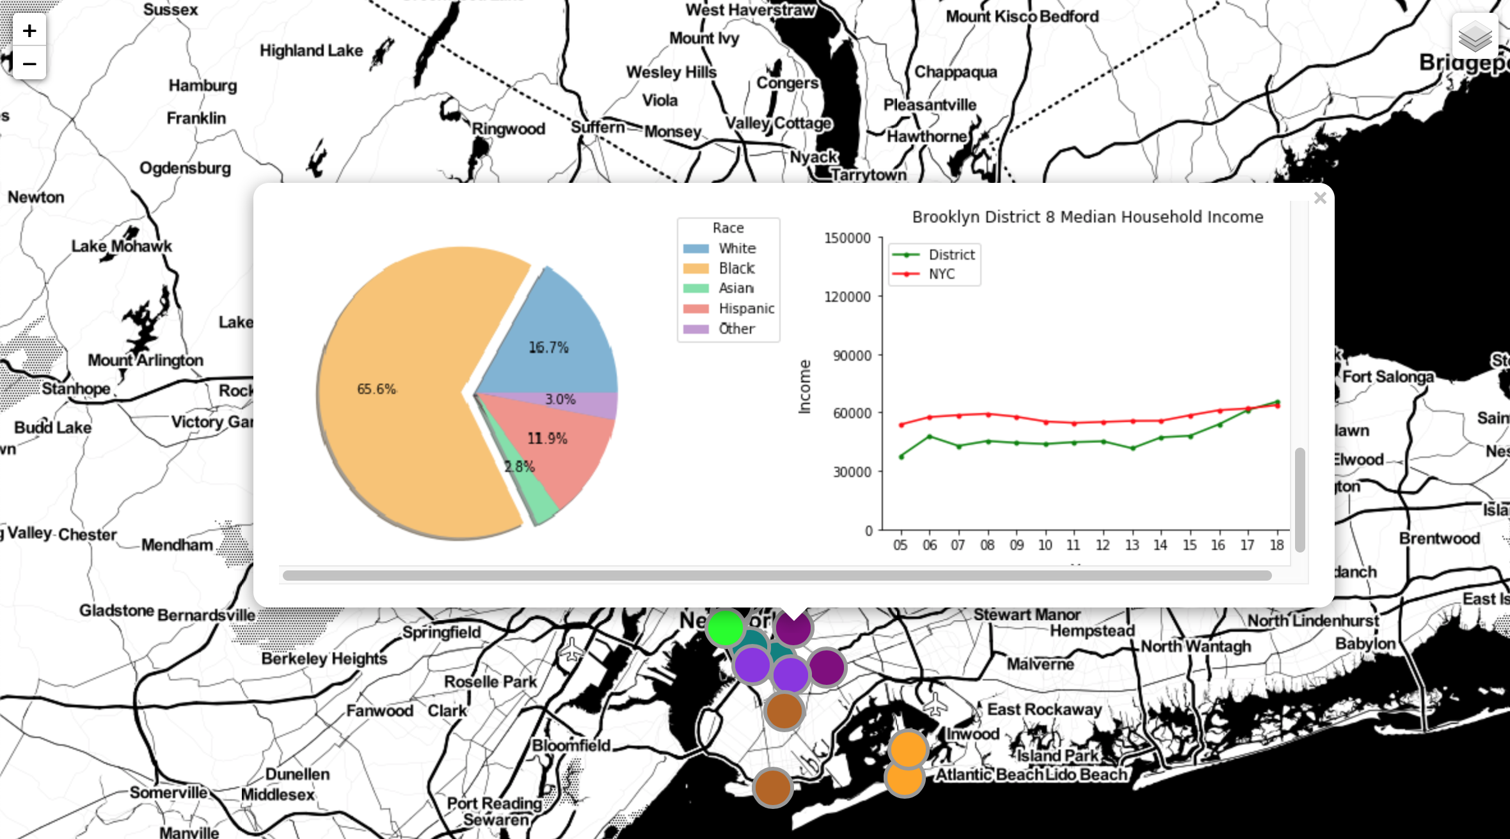Click the Tarrytown map label

[868, 175]
